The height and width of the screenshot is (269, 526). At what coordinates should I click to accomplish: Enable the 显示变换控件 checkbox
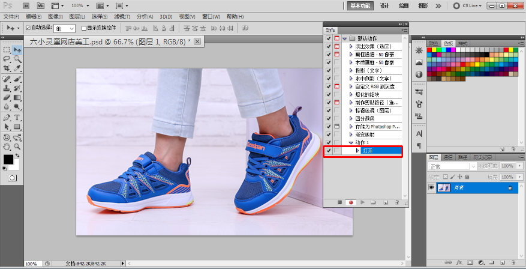pos(83,28)
